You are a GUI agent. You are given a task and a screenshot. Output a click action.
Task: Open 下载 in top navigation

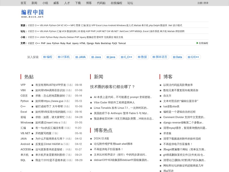pos(78,3)
